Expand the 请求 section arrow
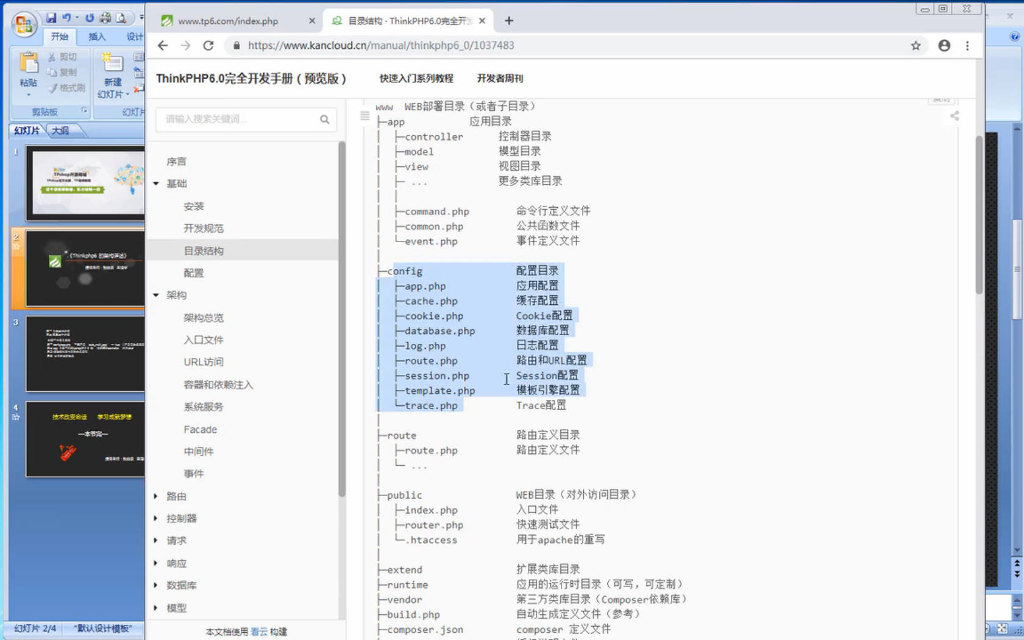1024x640 pixels. tap(156, 541)
